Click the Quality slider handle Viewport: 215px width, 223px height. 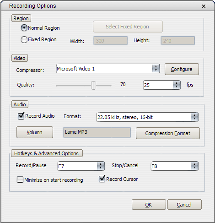tap(93, 85)
